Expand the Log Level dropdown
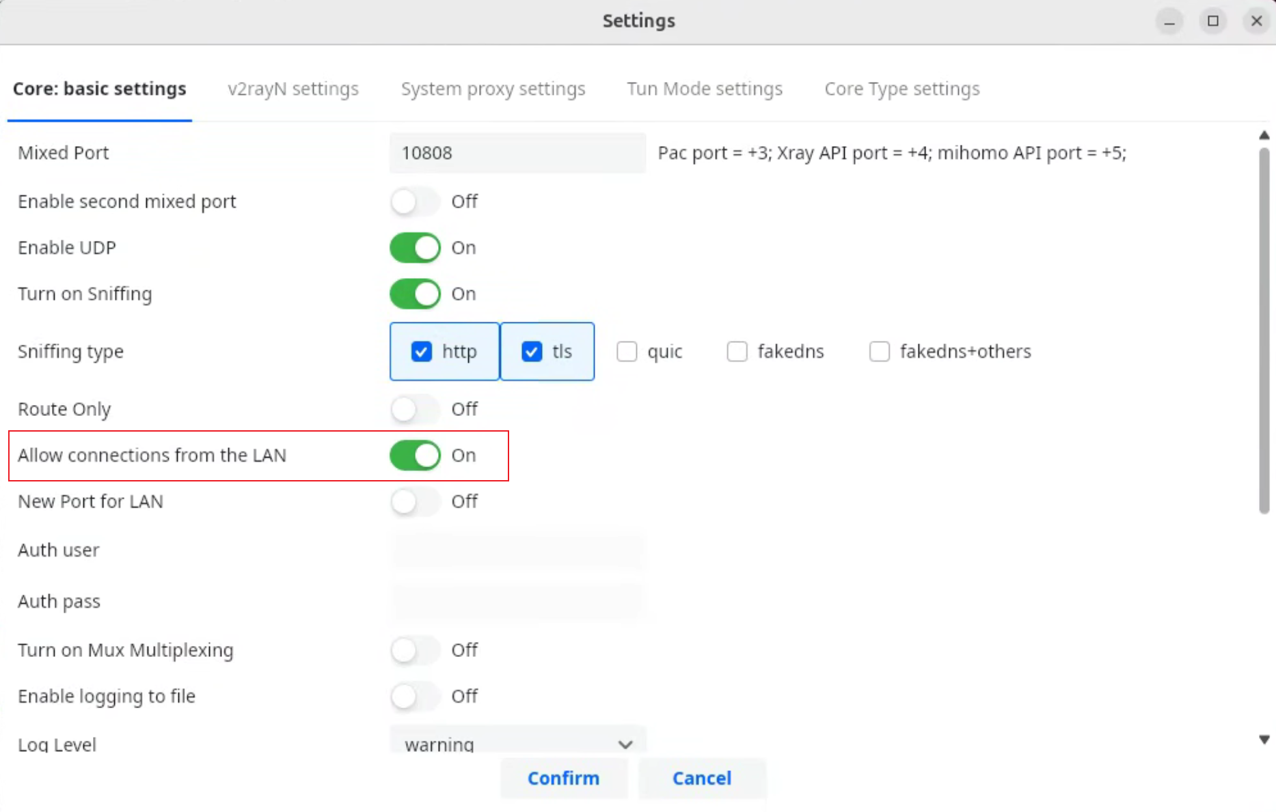This screenshot has height=812, width=1276. point(517,743)
